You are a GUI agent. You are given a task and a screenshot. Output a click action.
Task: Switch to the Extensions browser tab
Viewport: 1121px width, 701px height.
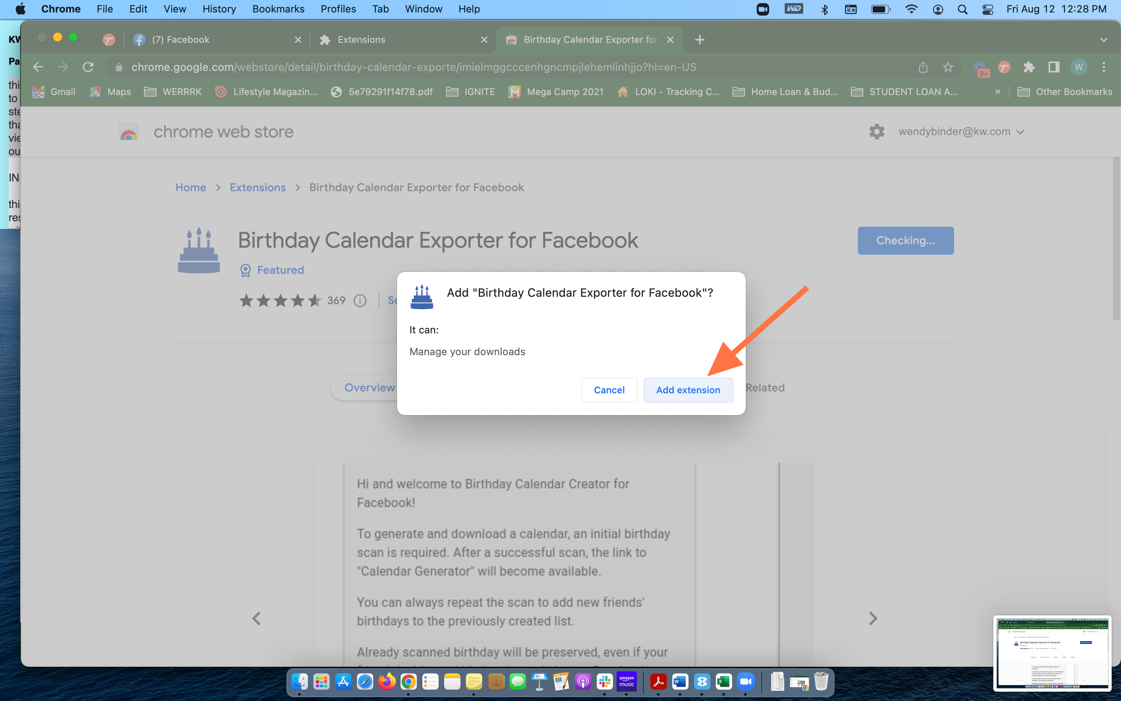[403, 39]
